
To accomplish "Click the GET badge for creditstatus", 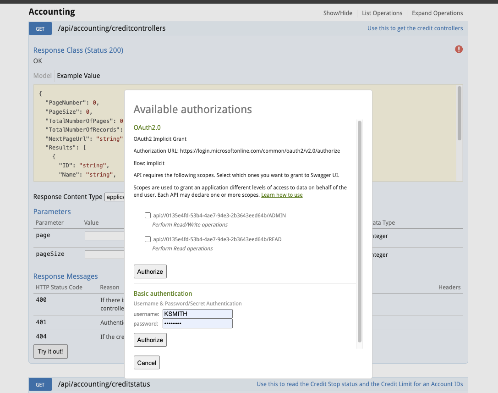I will point(40,384).
